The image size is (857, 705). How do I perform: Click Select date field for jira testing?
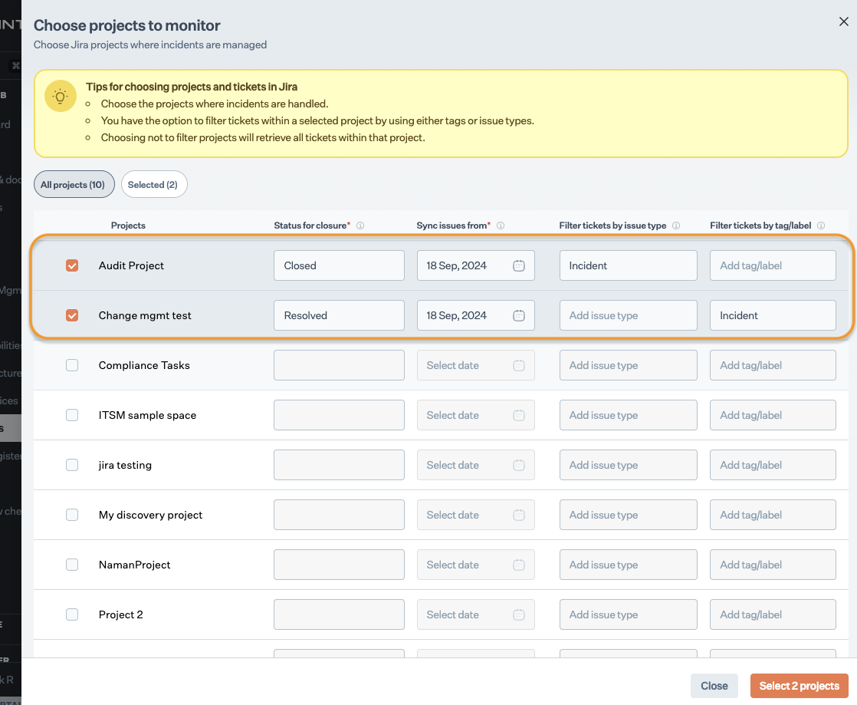[475, 465]
